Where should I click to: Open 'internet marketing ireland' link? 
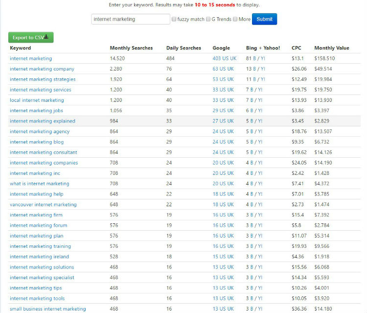(x=39, y=257)
